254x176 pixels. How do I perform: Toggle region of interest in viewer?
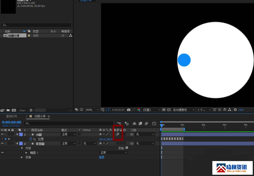tap(164, 110)
